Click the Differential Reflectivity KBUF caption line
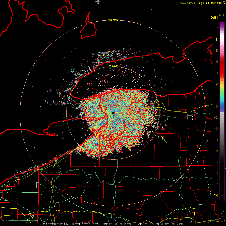 (113, 224)
